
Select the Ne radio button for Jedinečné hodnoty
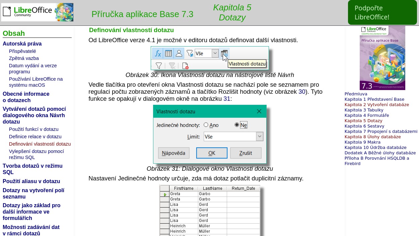point(237,125)
